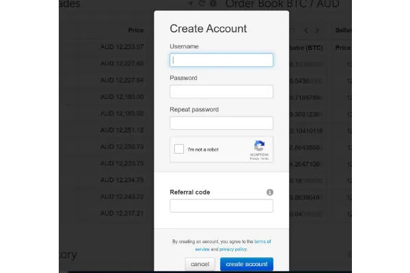The width and height of the screenshot is (410, 273).
Task: Click the info icon next to Order Book heading
Action: [213, 3]
